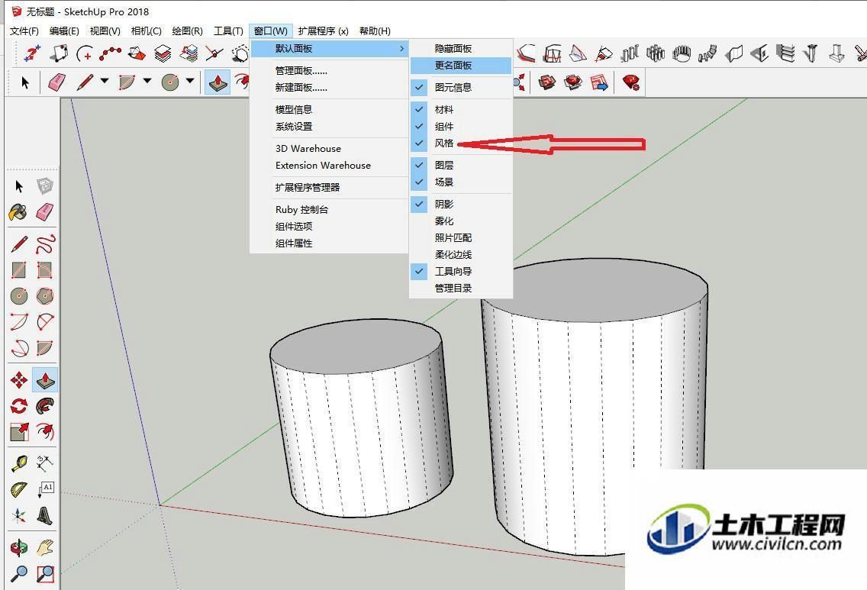Open the 帮助(H) menu

pos(375,31)
